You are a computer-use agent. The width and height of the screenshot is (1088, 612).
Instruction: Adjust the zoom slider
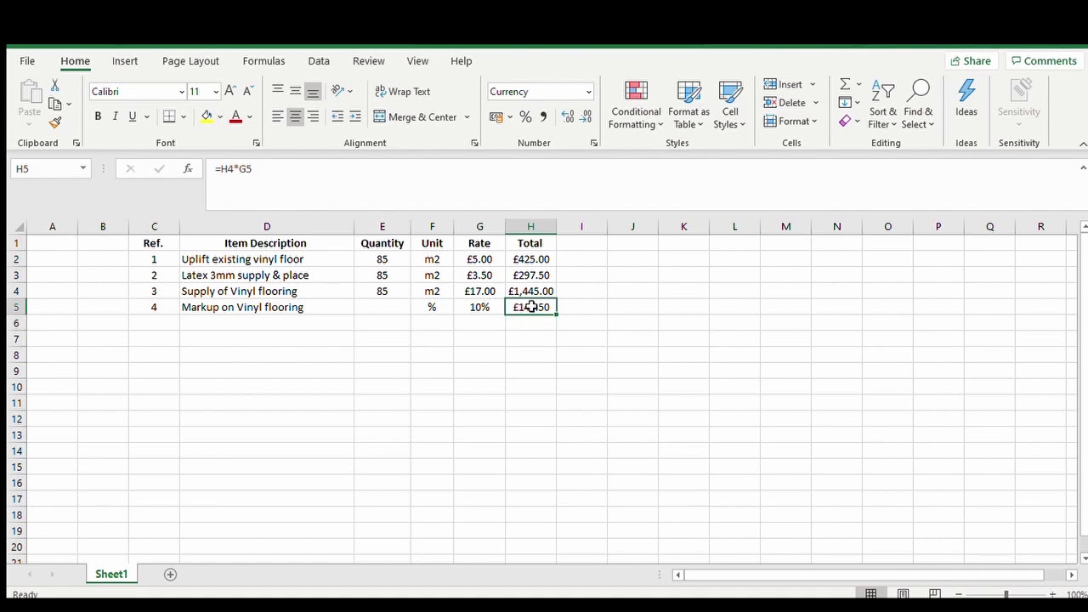pos(1006,594)
